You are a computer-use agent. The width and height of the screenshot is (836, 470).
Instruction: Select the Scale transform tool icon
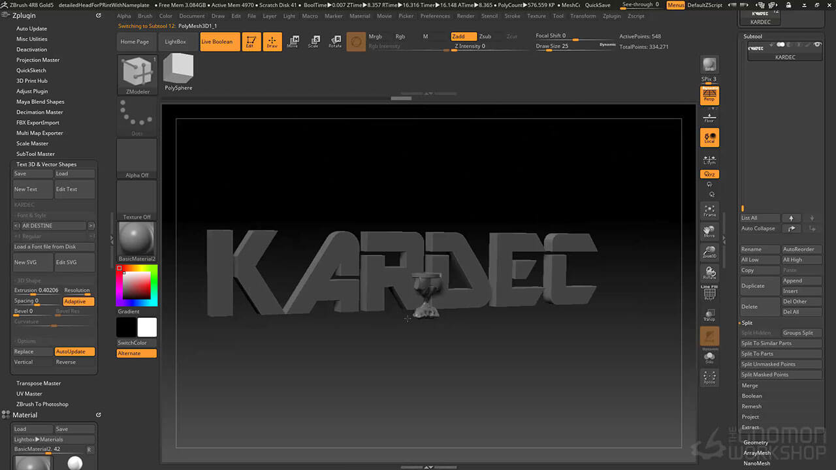pyautogui.click(x=313, y=42)
